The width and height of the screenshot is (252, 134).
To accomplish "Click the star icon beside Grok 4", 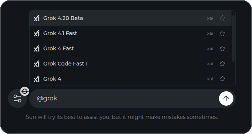I will [x=222, y=79].
